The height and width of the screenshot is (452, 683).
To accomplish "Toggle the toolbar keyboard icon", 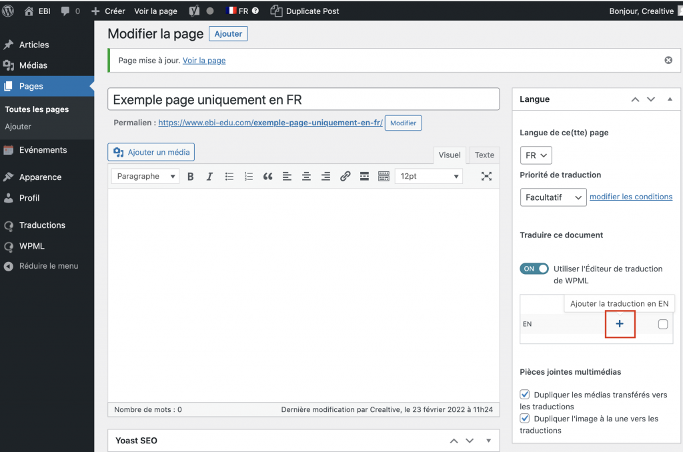I will pos(384,177).
